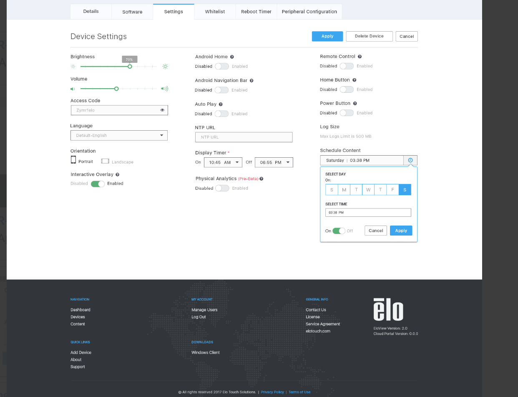Select Tuesday in the day picker
Image resolution: width=518 pixels, height=397 pixels.
tap(356, 190)
